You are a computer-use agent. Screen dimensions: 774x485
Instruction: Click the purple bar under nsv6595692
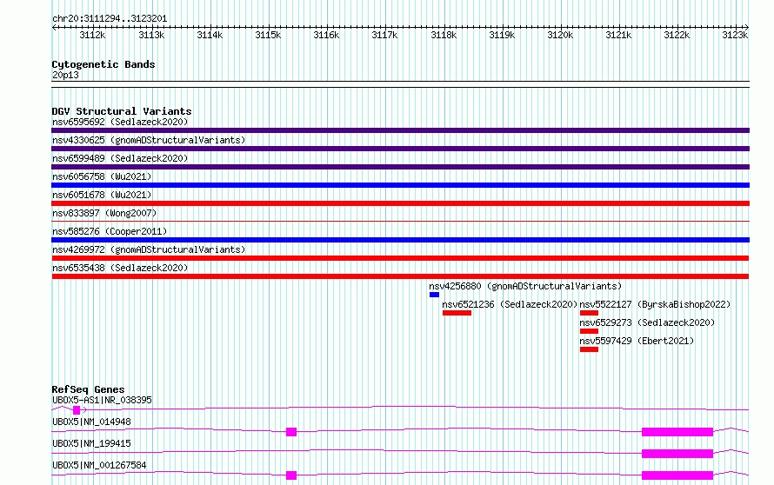click(400, 130)
